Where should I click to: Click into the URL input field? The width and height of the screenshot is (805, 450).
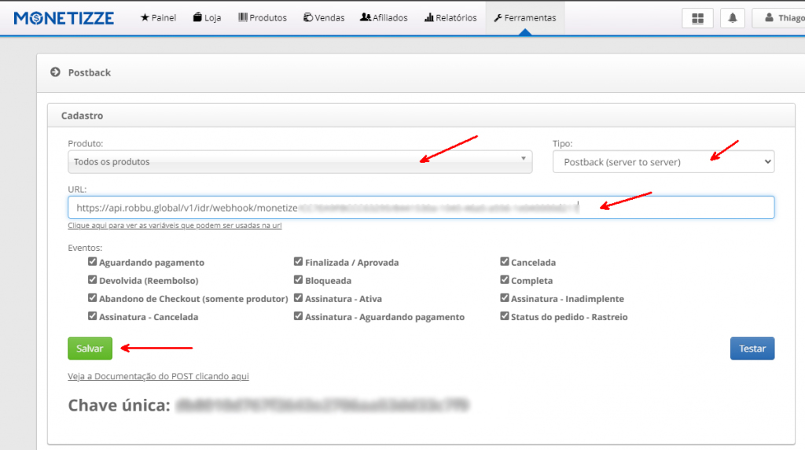(421, 208)
